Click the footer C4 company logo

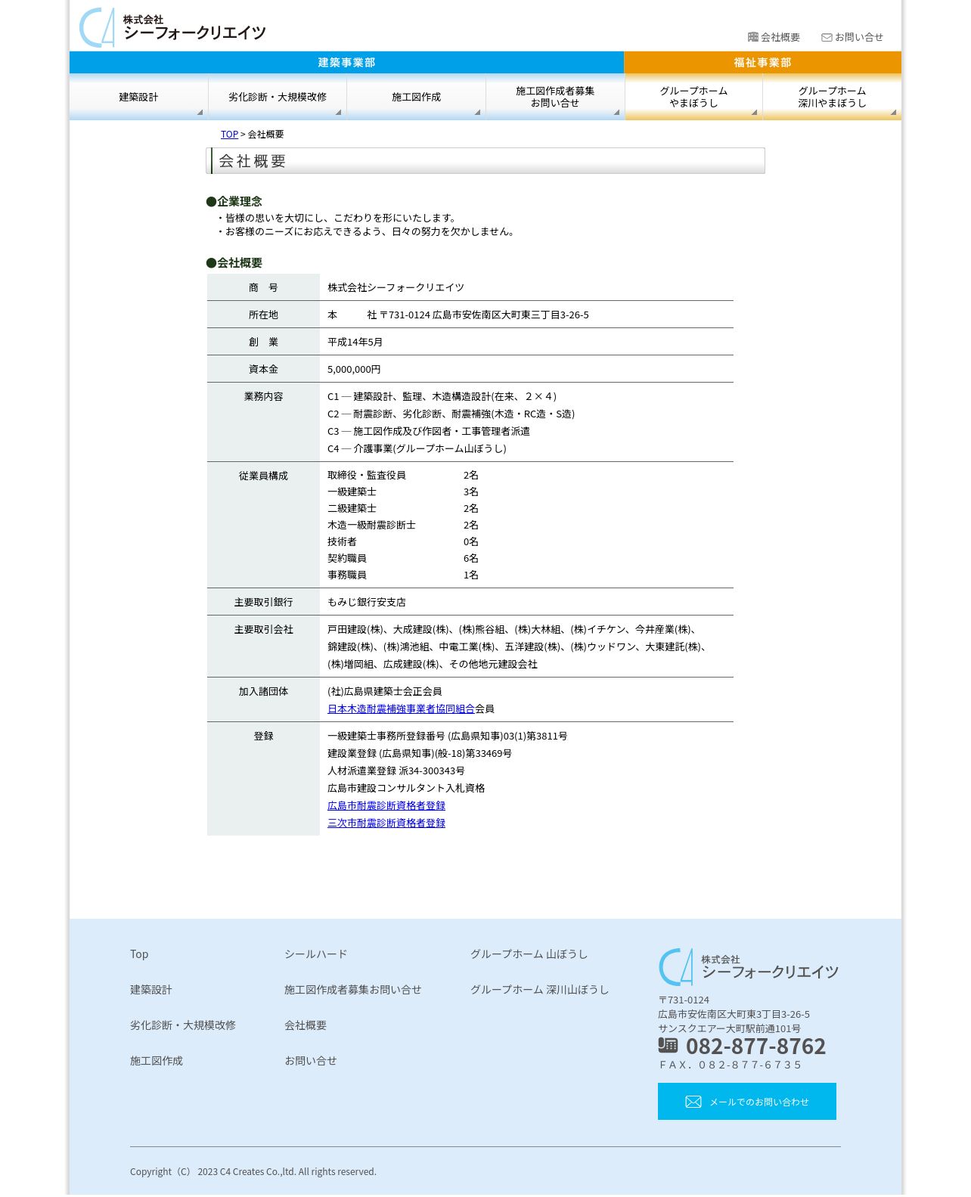[x=749, y=967]
